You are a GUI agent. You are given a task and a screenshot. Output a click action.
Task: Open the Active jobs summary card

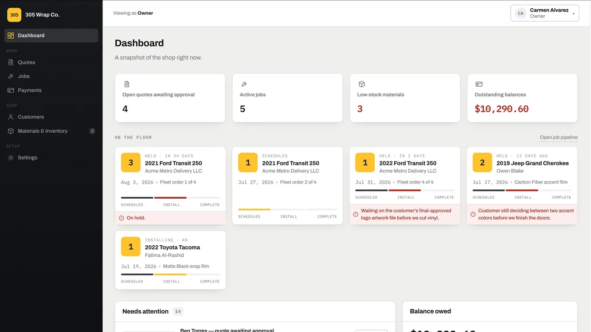coord(287,98)
